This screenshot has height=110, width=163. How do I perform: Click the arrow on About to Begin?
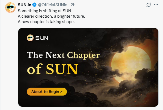(61, 92)
